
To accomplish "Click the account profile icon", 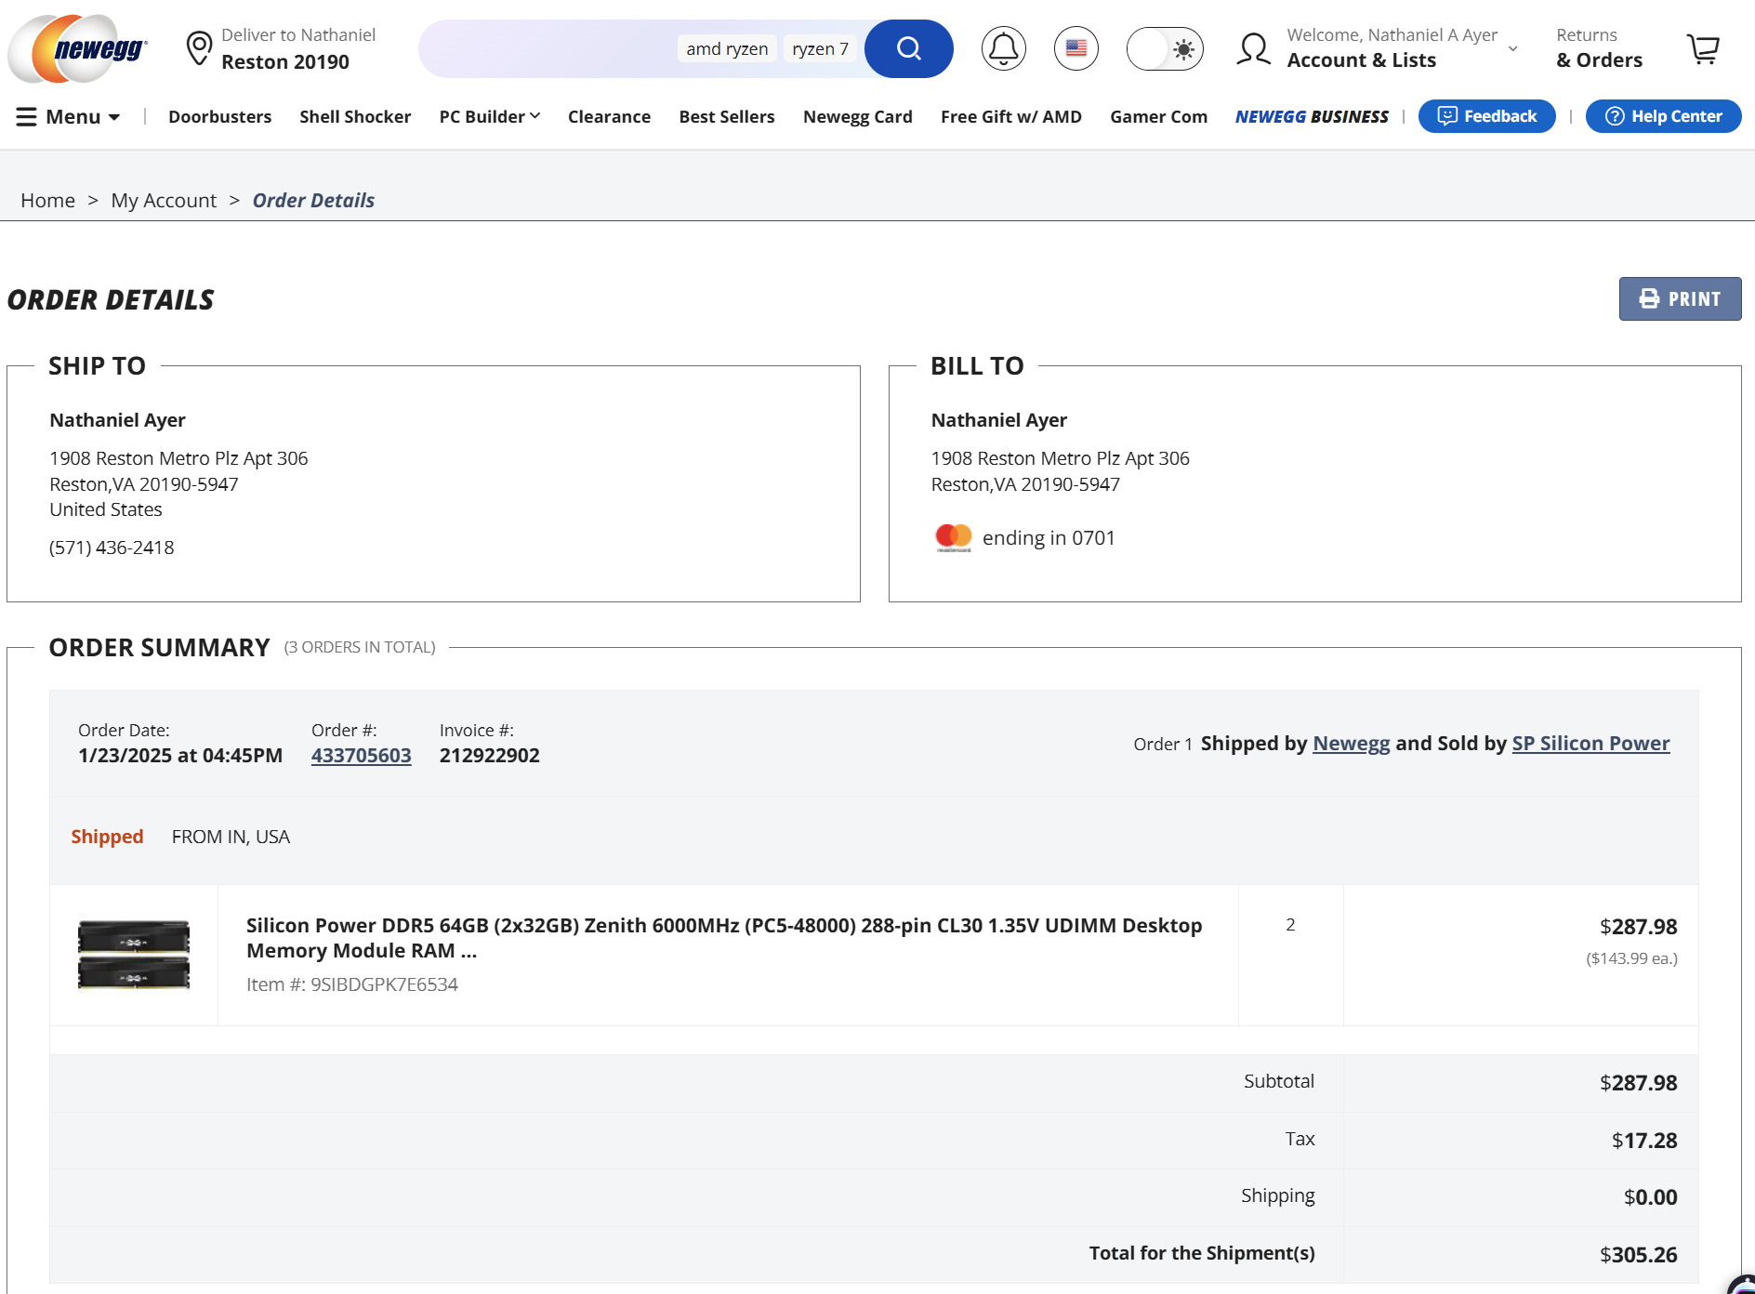I will [1254, 48].
